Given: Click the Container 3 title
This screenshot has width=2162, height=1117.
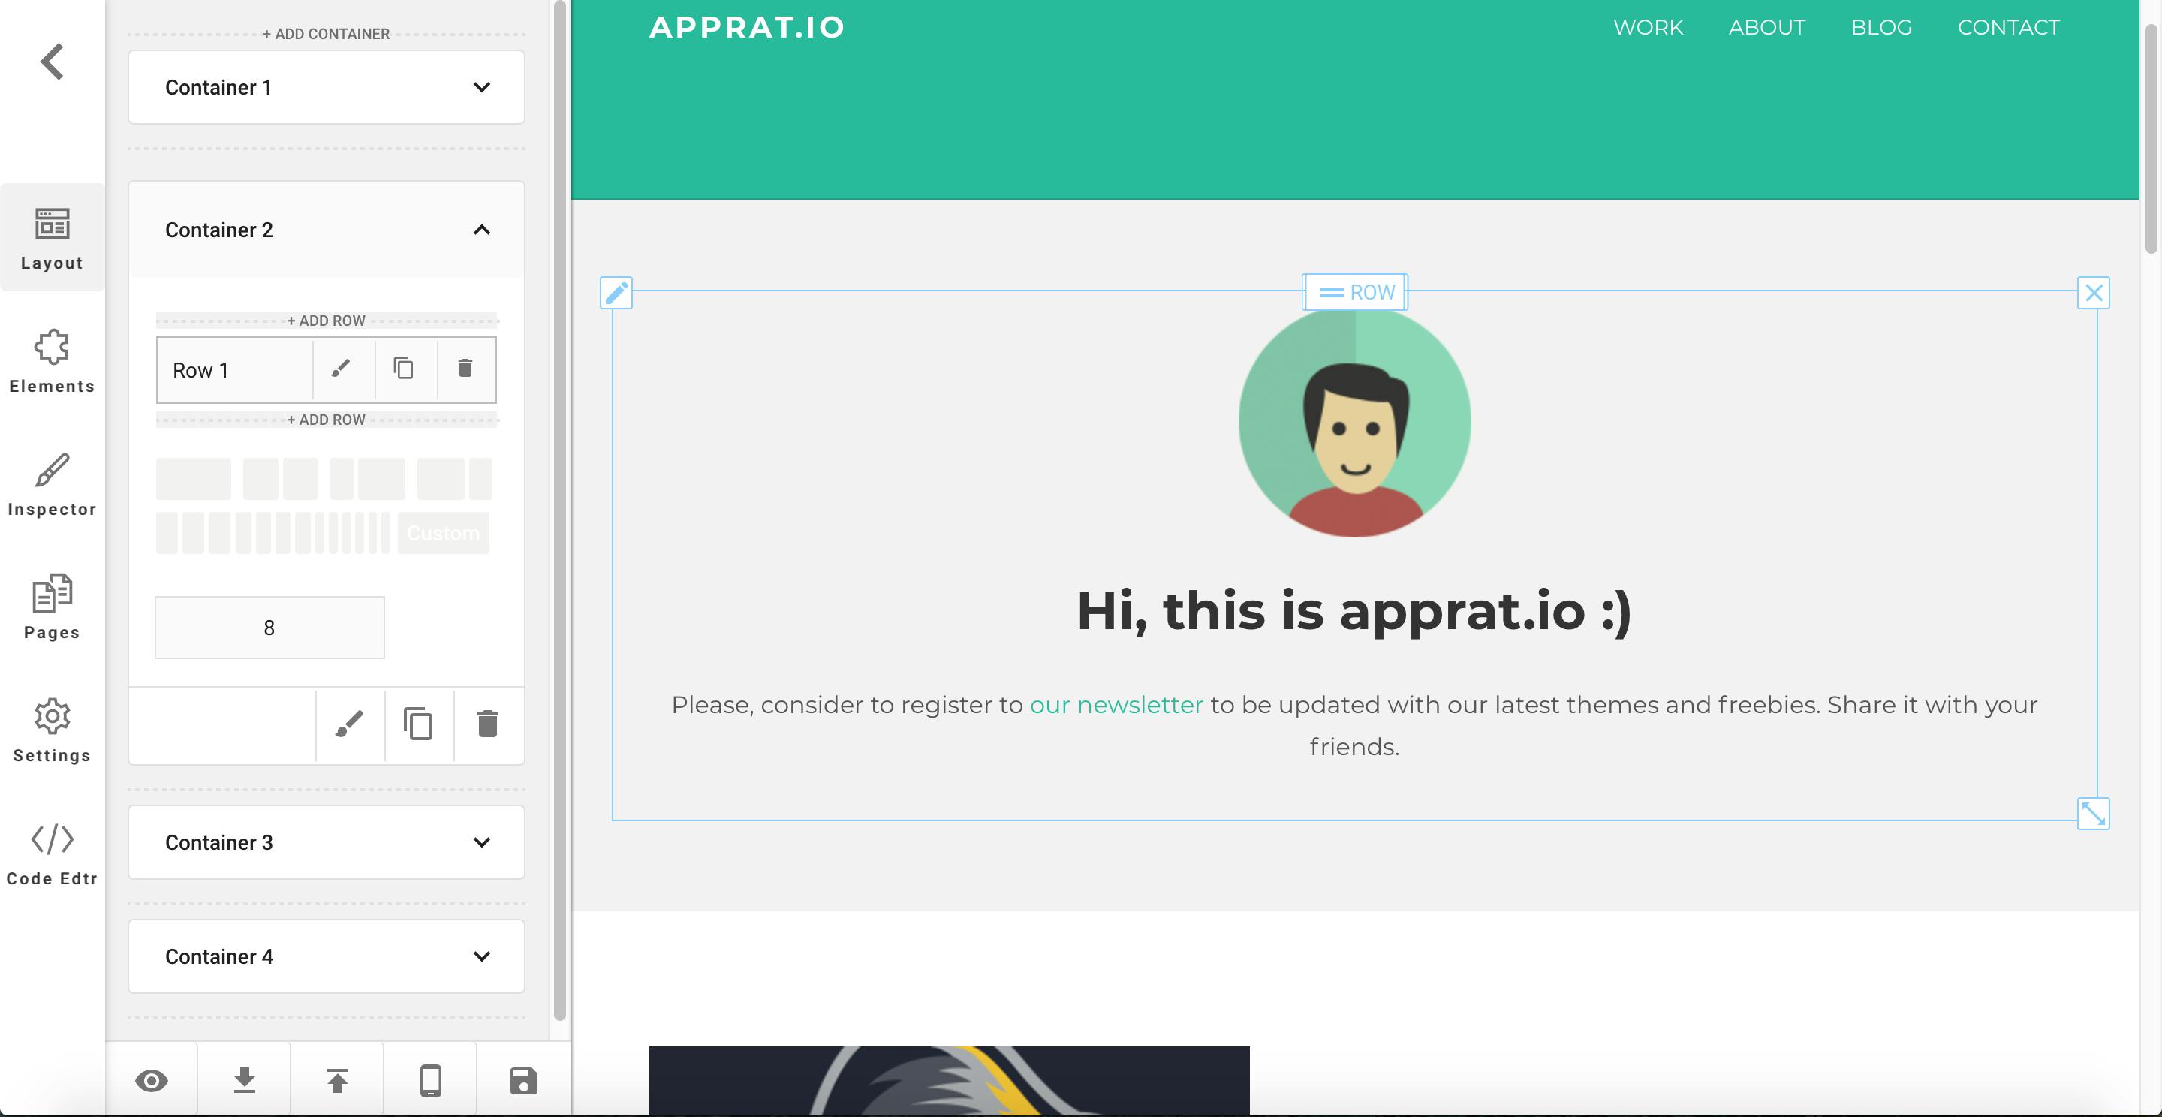Looking at the screenshot, I should tap(219, 842).
